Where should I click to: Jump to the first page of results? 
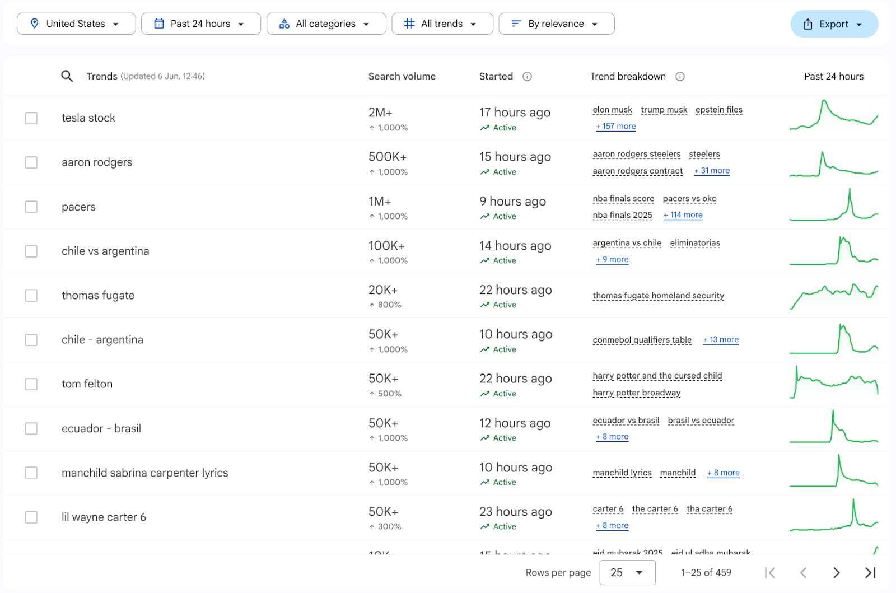(x=770, y=572)
